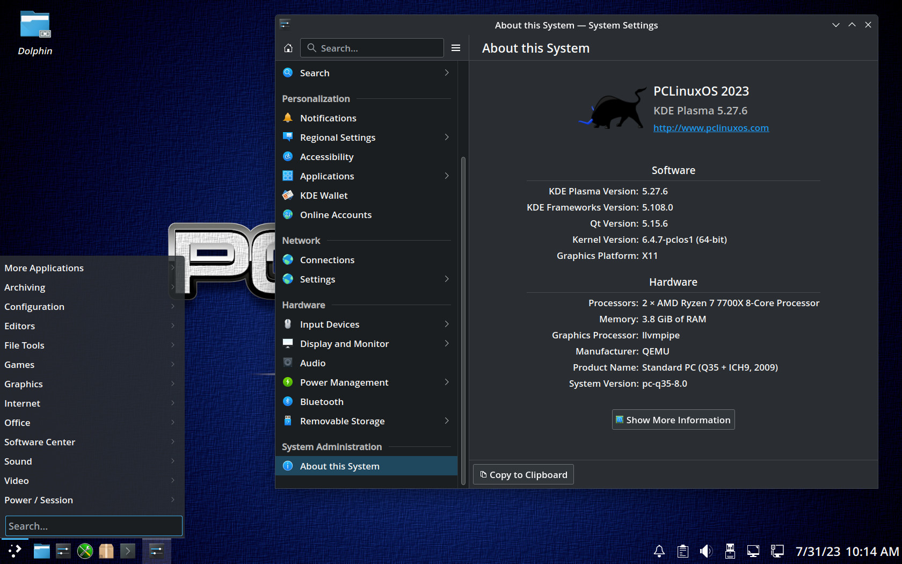Click KDE Frameworks Version value 5.108.0
Viewport: 902px width, 564px height.
(658, 207)
